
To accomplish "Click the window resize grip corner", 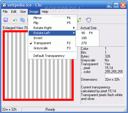I will click(125, 110).
